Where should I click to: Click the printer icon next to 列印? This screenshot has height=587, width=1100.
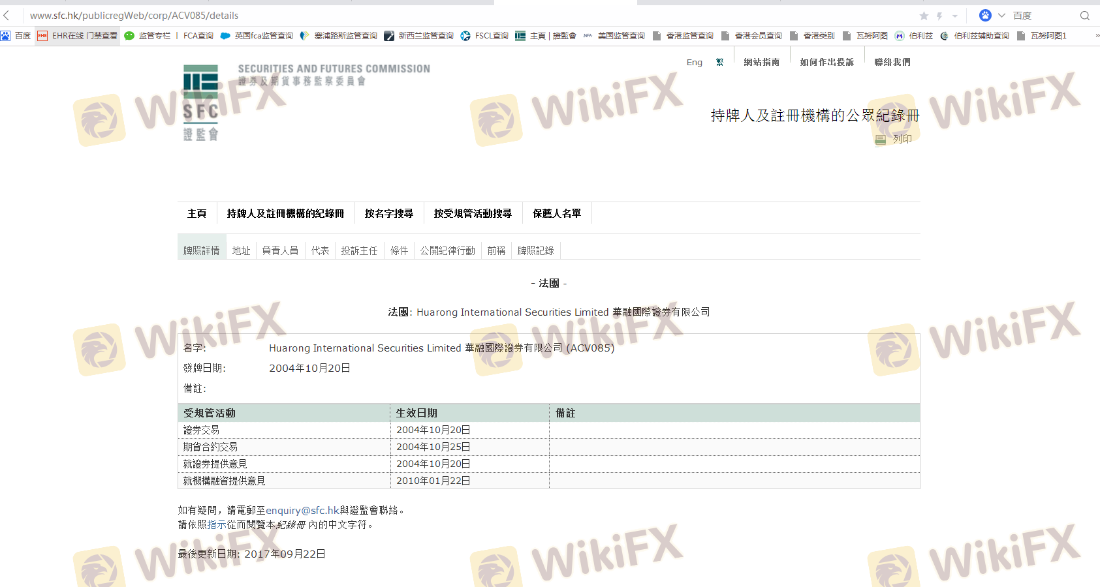[x=881, y=139]
